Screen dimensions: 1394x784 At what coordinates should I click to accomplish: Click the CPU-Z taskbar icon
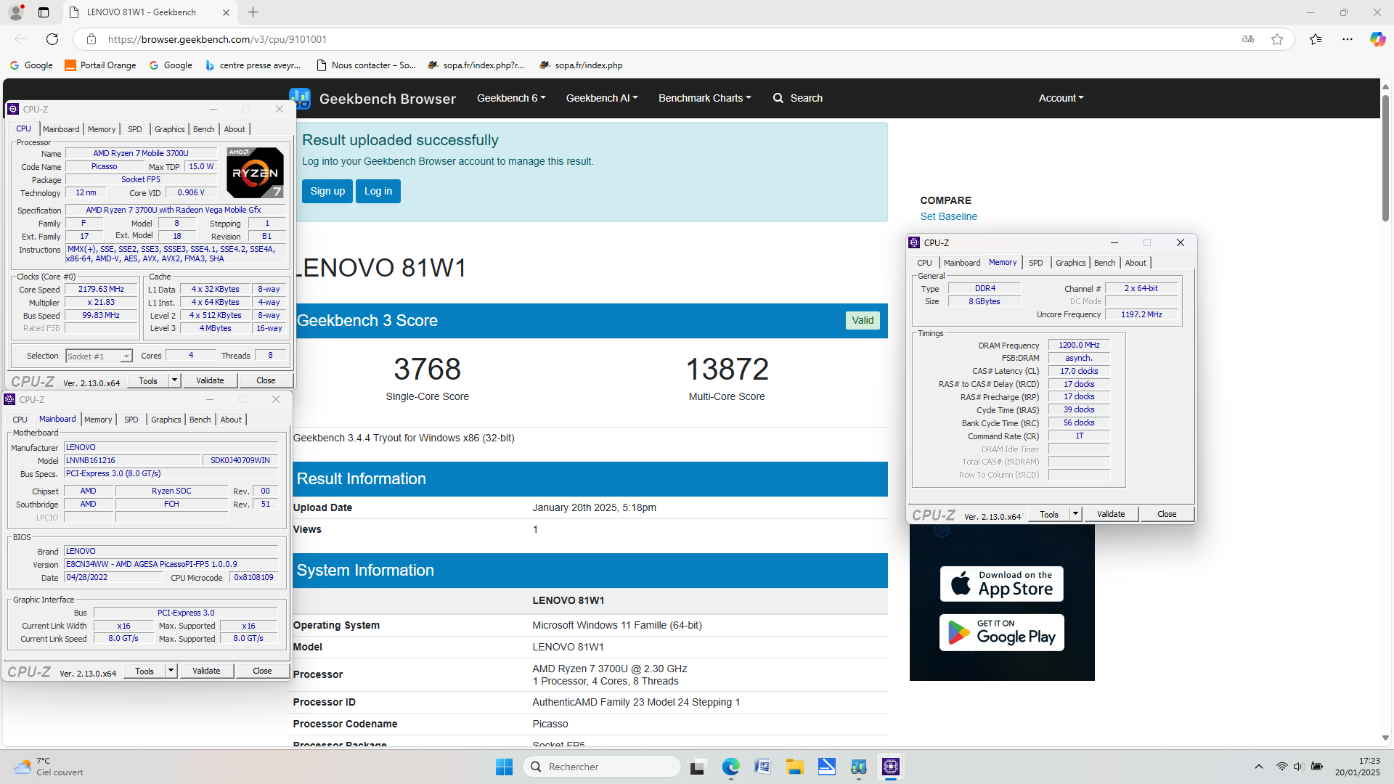tap(891, 767)
